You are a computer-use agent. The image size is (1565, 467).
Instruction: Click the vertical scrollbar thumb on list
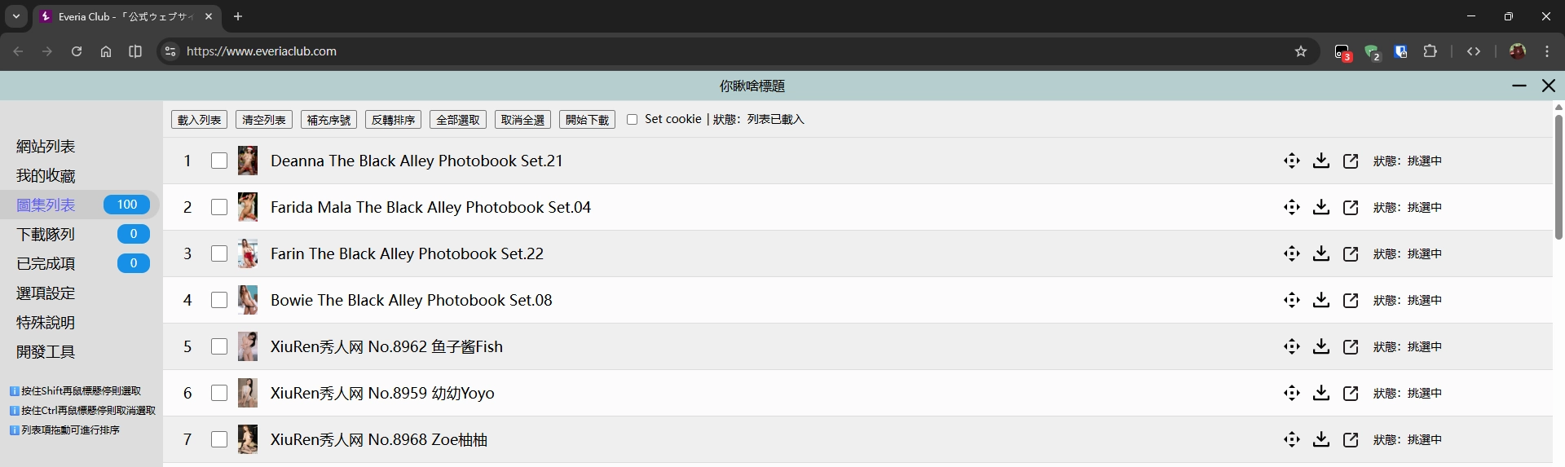click(1558, 175)
